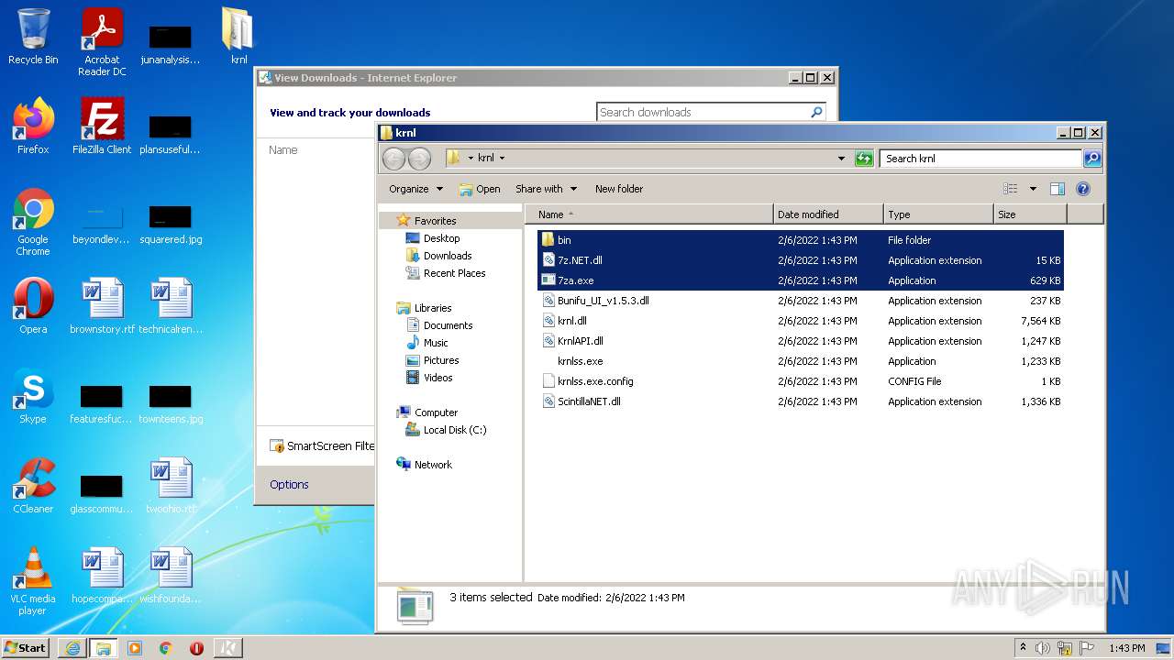Viewport: 1174px width, 660px height.
Task: Expand the views options arrow
Action: (1033, 189)
